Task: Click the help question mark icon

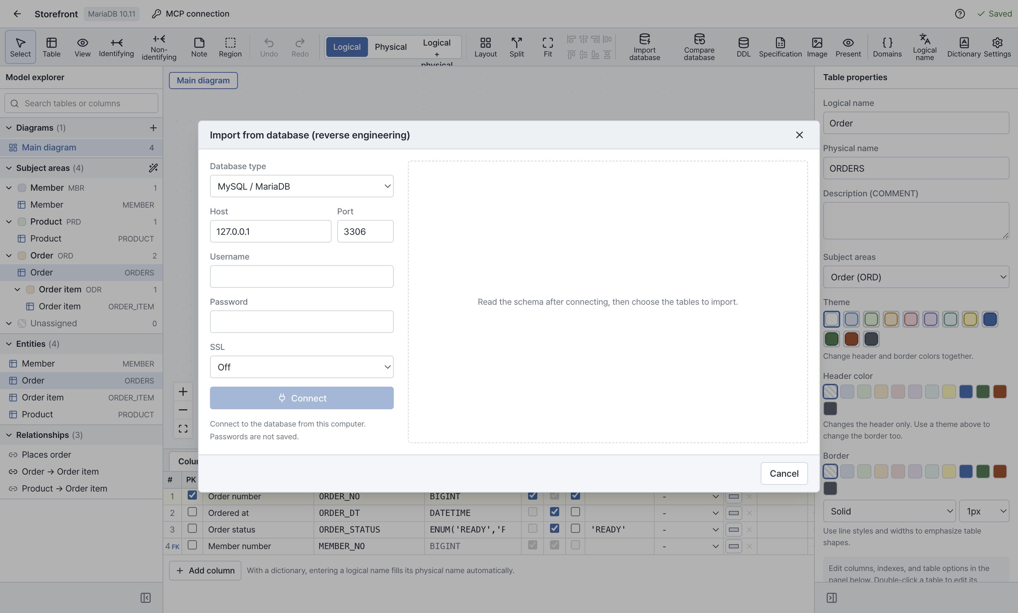Action: coord(960,14)
